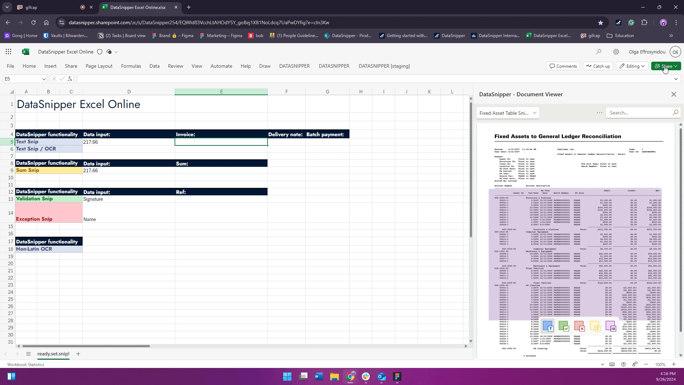Open the all sheets list icon
Screen dimensions: 684x385
pyautogui.click(x=28, y=354)
